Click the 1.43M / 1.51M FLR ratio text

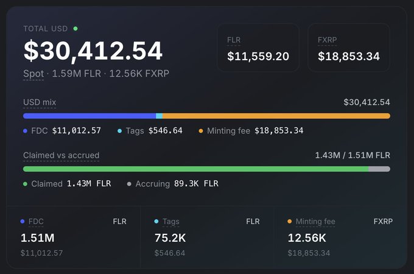pyautogui.click(x=353, y=155)
